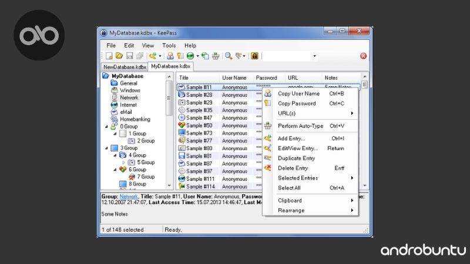Click the Save All toolbar icon

tap(140, 56)
